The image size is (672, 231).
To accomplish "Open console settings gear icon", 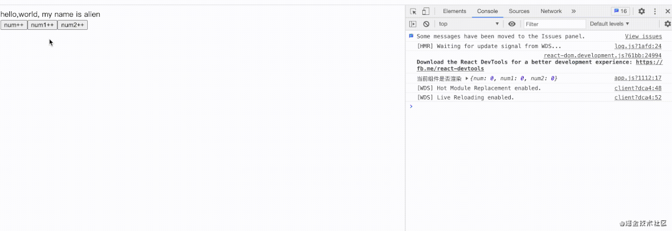I will 668,24.
